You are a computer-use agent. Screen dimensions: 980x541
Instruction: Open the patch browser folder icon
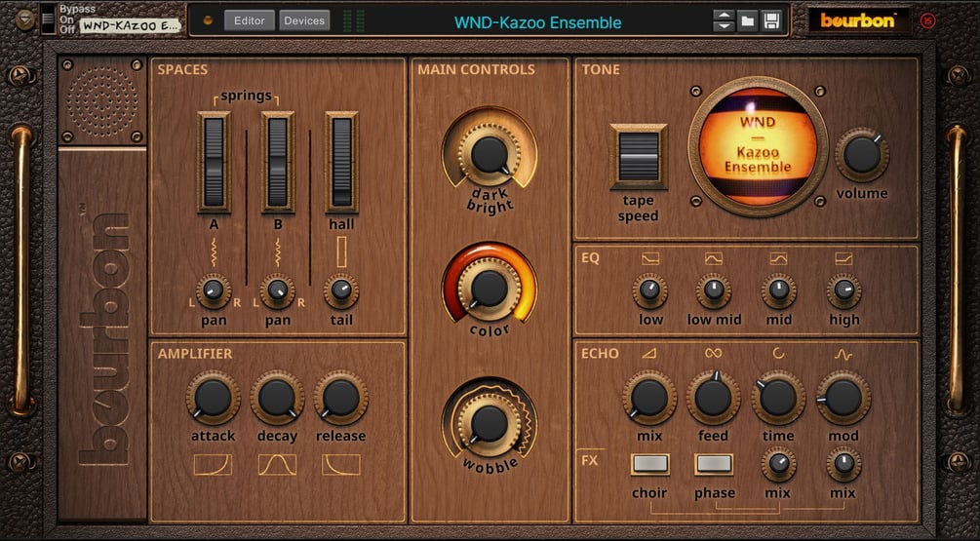[748, 21]
